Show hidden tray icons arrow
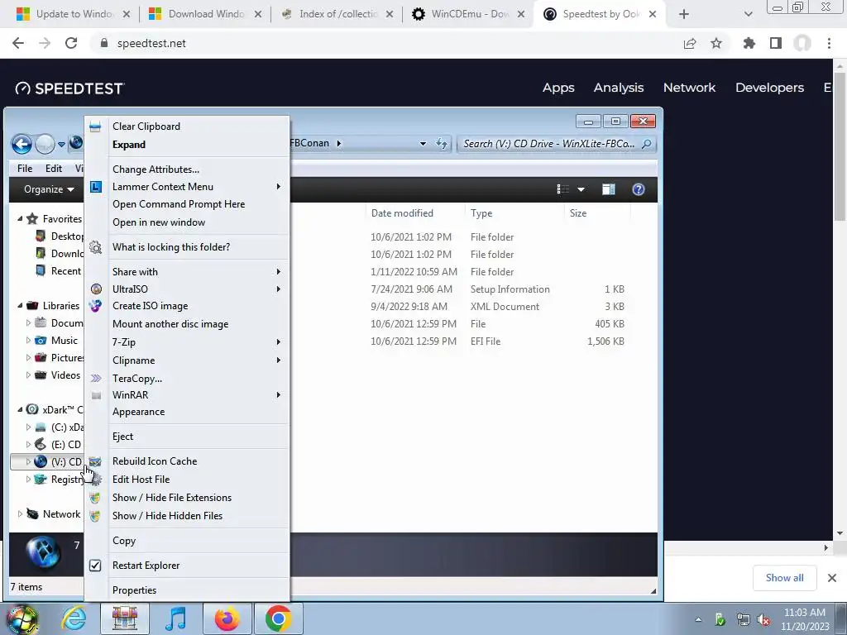This screenshot has height=635, width=847. (x=698, y=619)
